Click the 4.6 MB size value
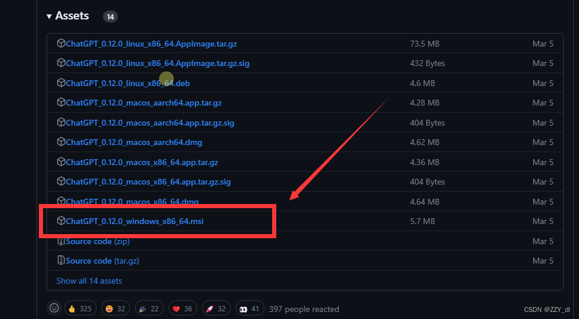 click(x=422, y=83)
